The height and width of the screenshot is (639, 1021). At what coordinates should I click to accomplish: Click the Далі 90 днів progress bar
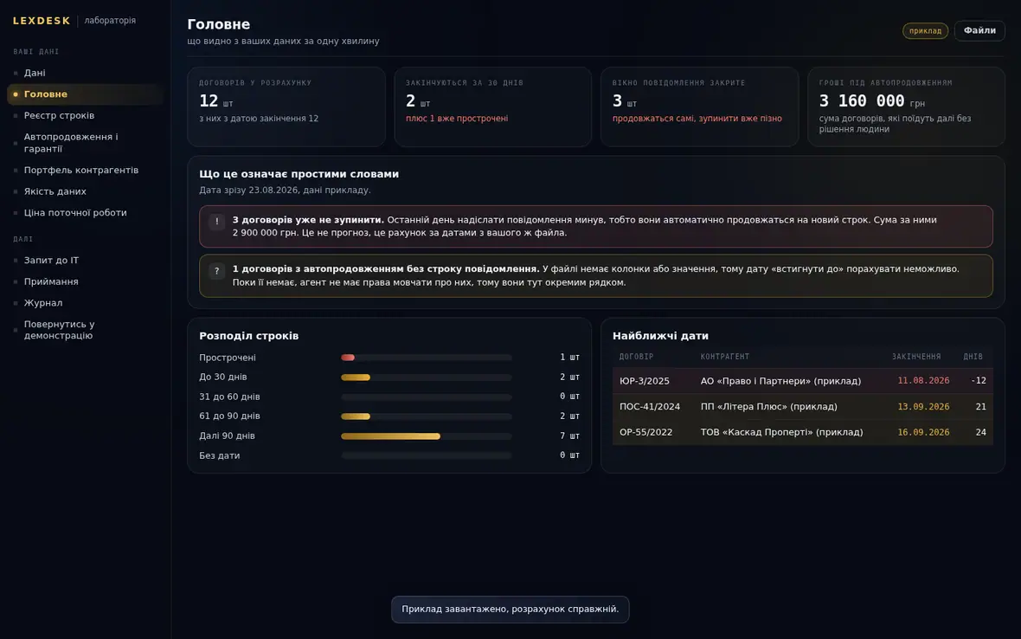427,436
